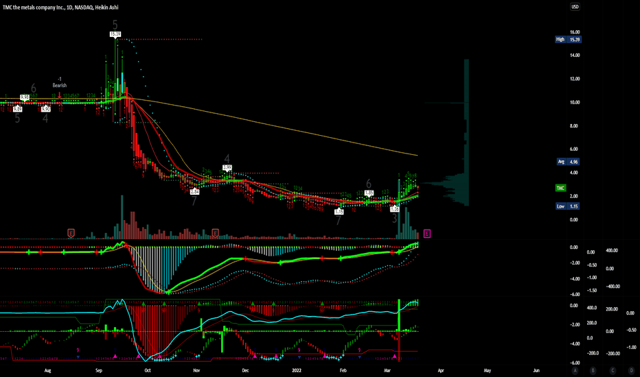The height and width of the screenshot is (377, 640).
Task: Click the Apr label on time axis
Action: [x=441, y=370]
